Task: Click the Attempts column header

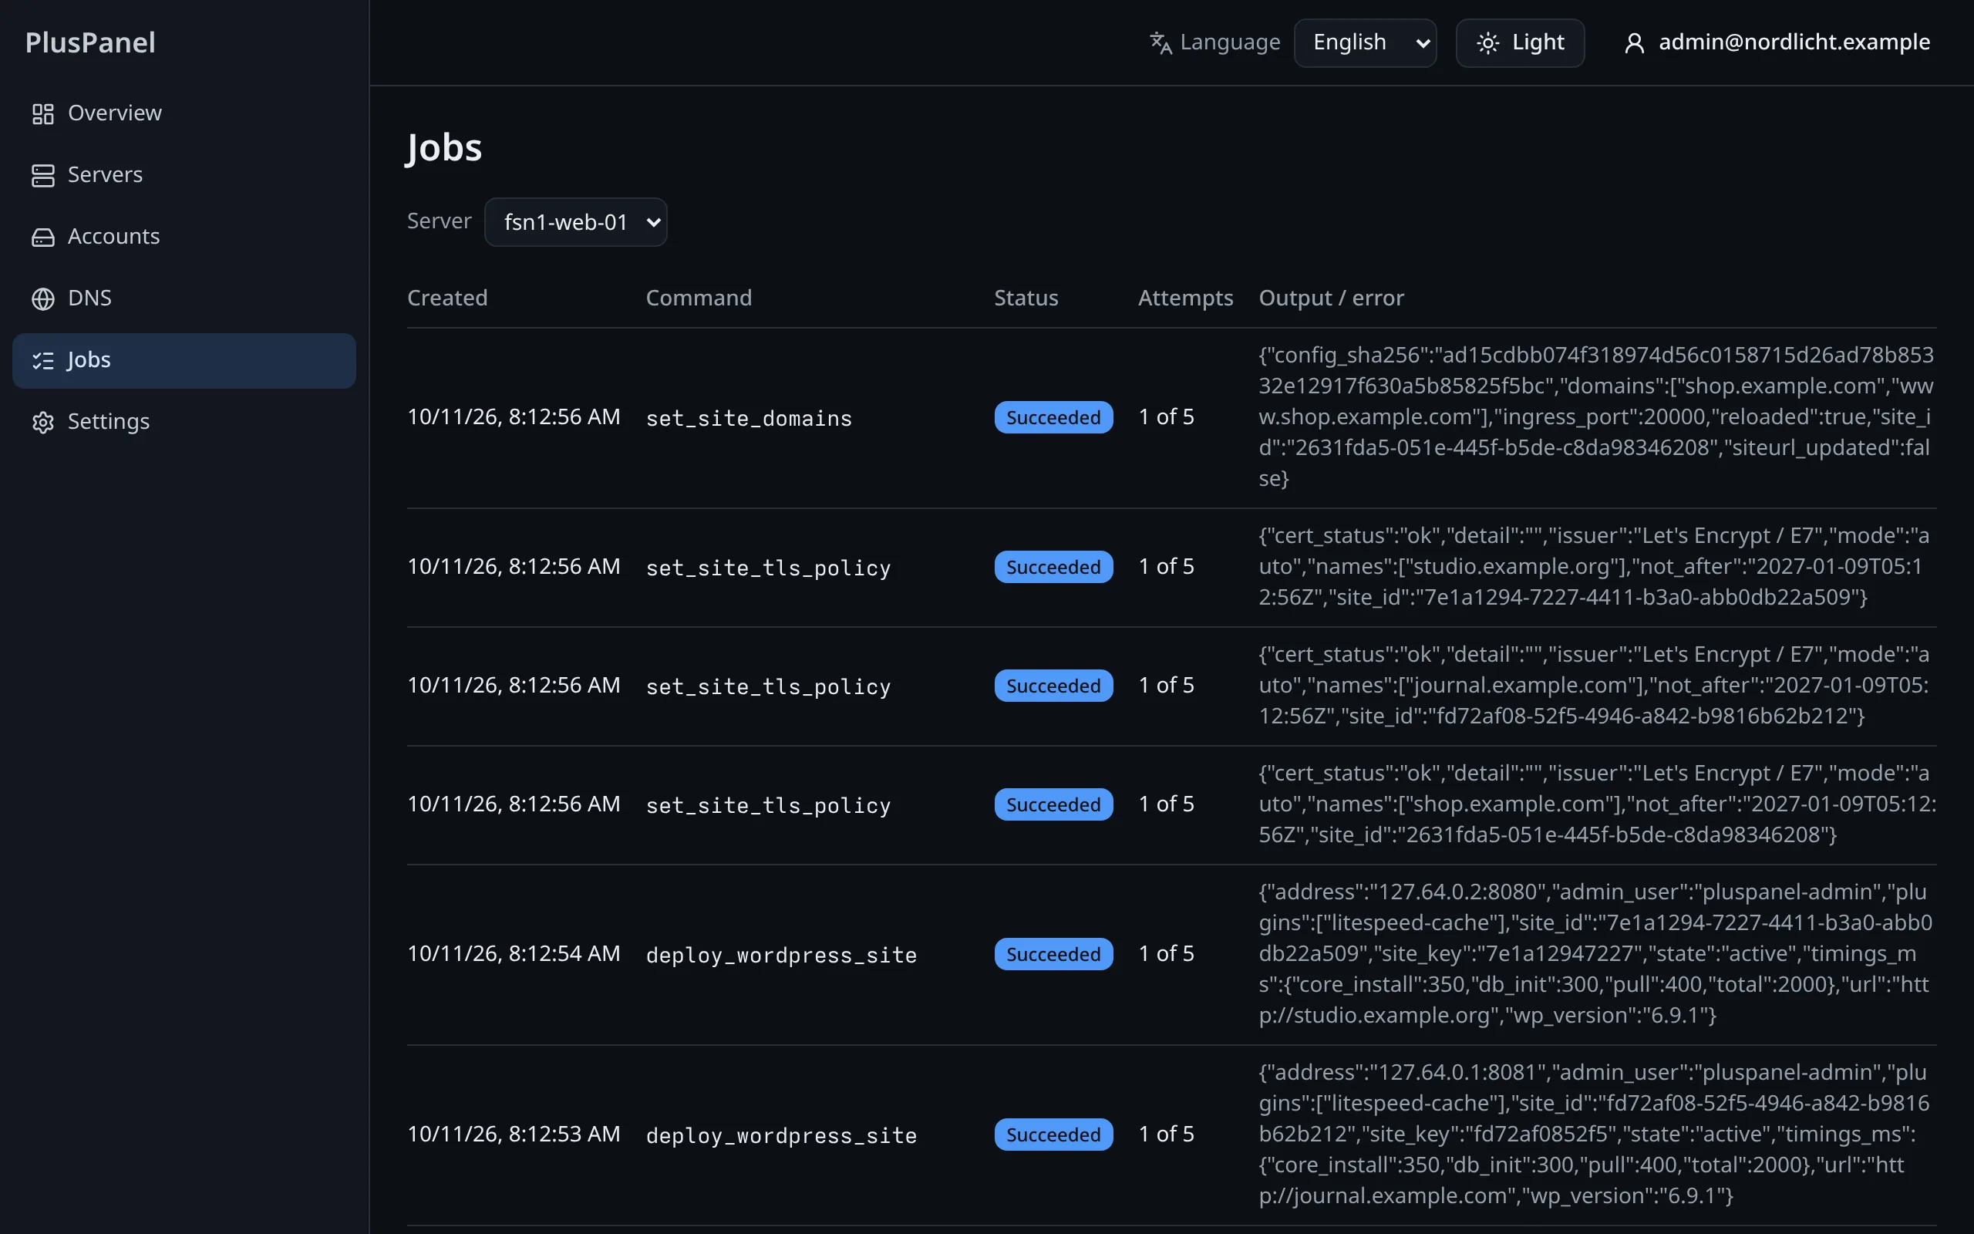Action: tap(1185, 298)
